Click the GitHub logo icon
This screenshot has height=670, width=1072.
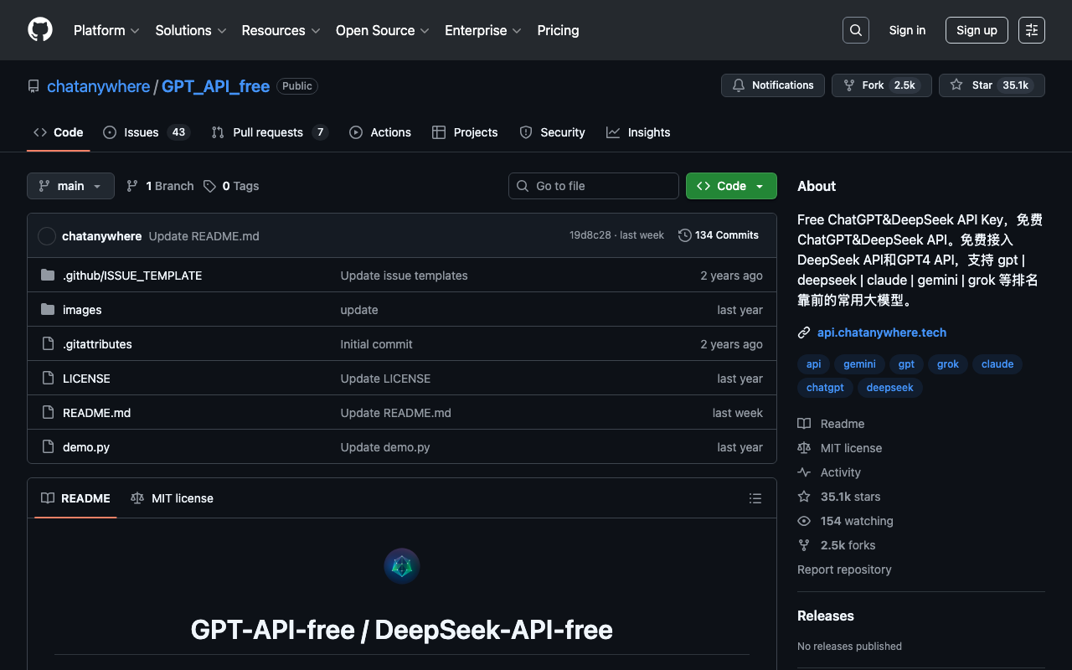click(40, 30)
